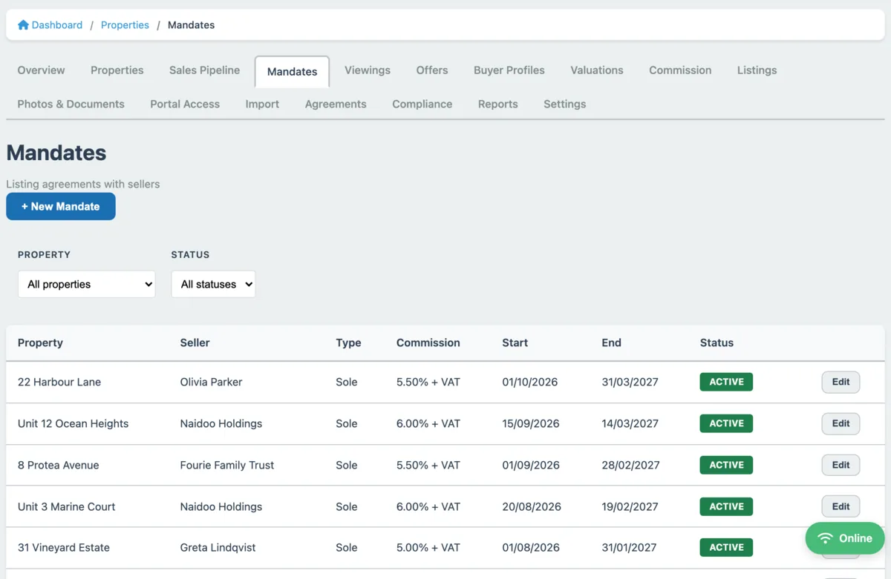Select the Unit 12 Ocean Heights cell
This screenshot has width=891, height=579.
(74, 424)
